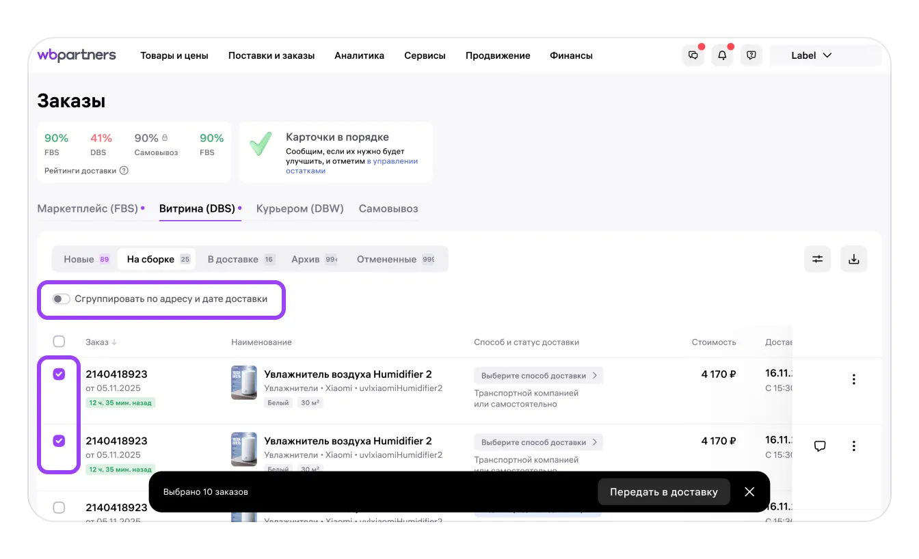Open comment bubble on second order row

(x=820, y=446)
